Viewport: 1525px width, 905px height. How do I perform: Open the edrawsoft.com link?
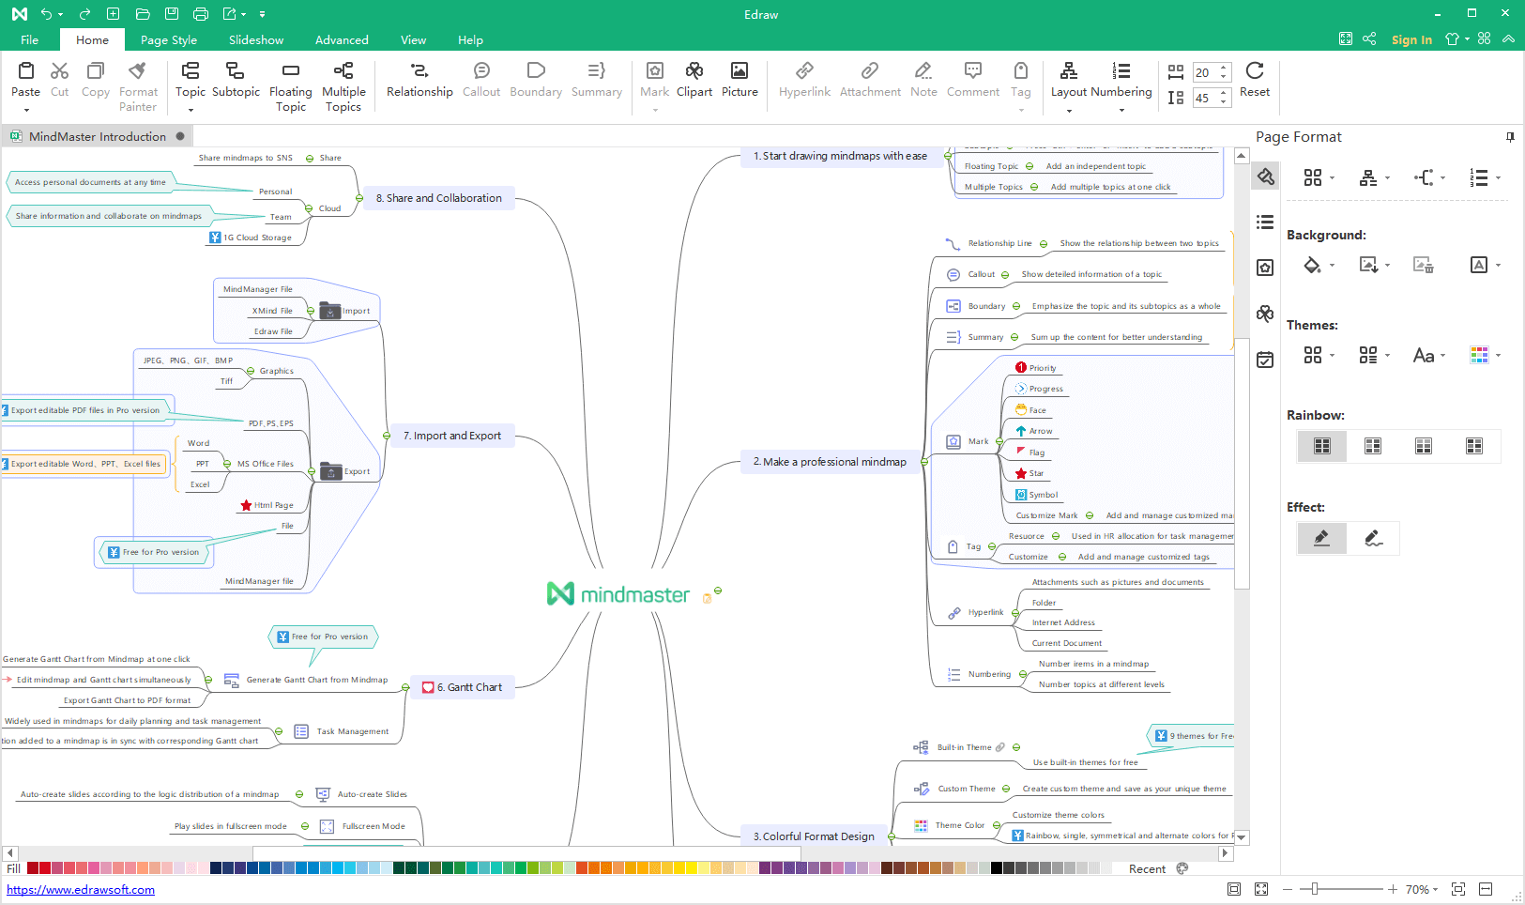[81, 890]
